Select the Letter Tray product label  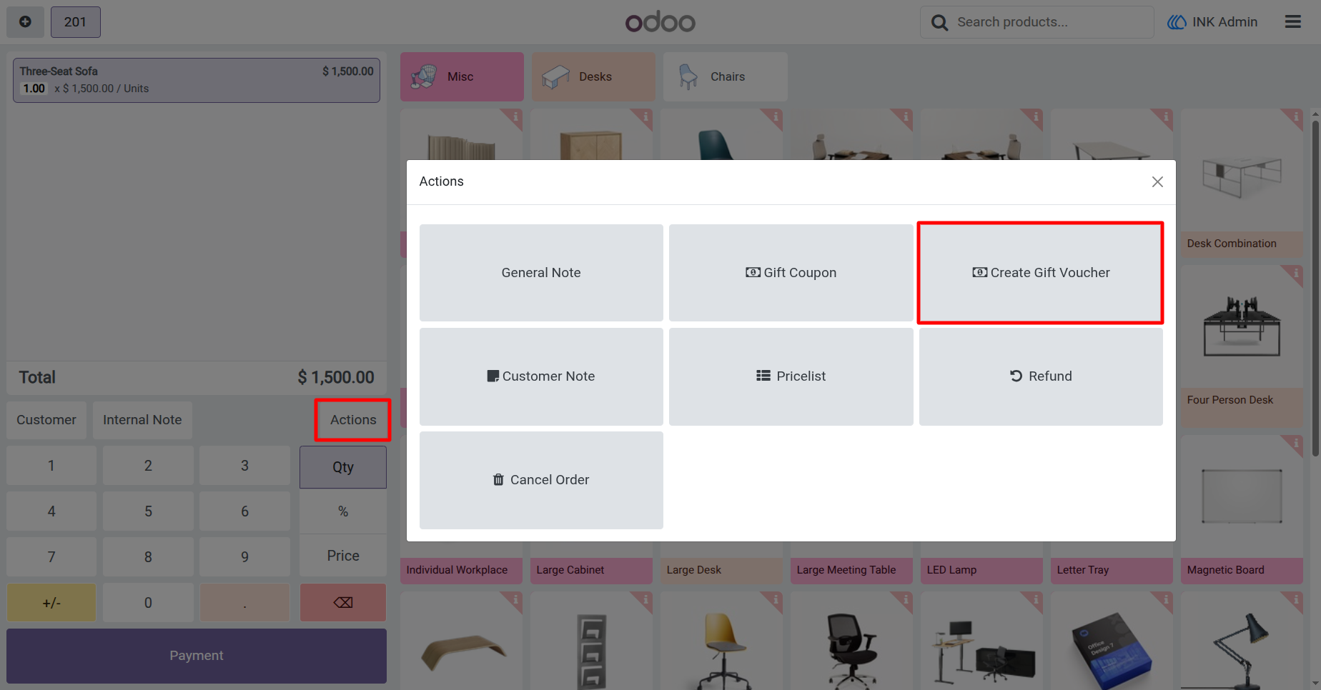1083,570
